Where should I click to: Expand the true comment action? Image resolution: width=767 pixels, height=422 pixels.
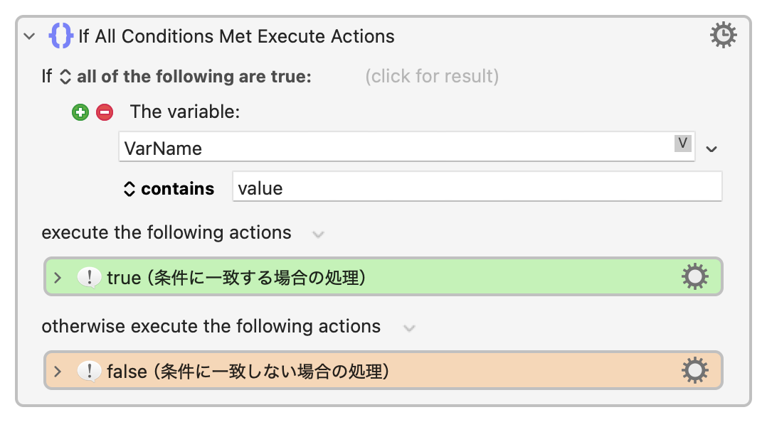tap(58, 278)
